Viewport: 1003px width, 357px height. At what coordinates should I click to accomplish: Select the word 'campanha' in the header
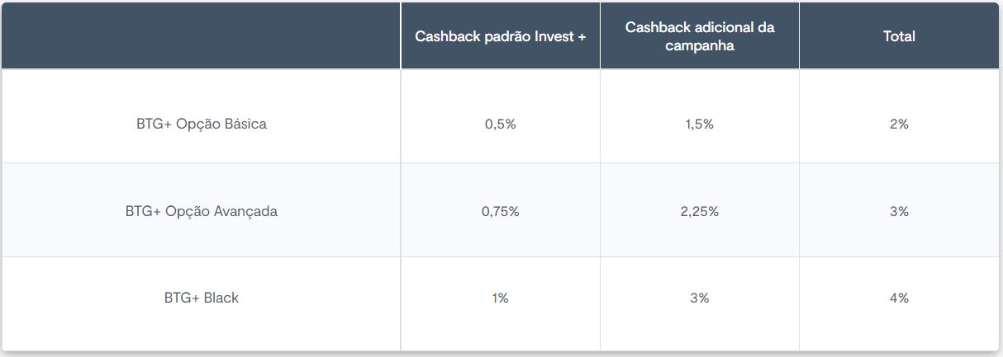tap(700, 46)
